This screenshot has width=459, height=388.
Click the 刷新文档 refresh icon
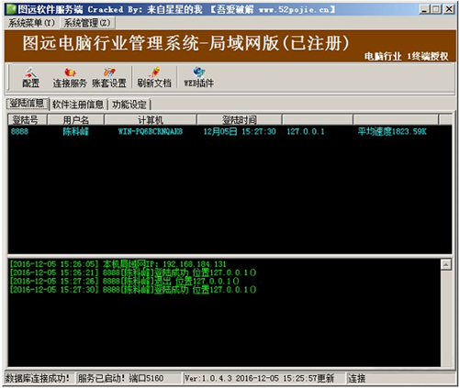(154, 77)
